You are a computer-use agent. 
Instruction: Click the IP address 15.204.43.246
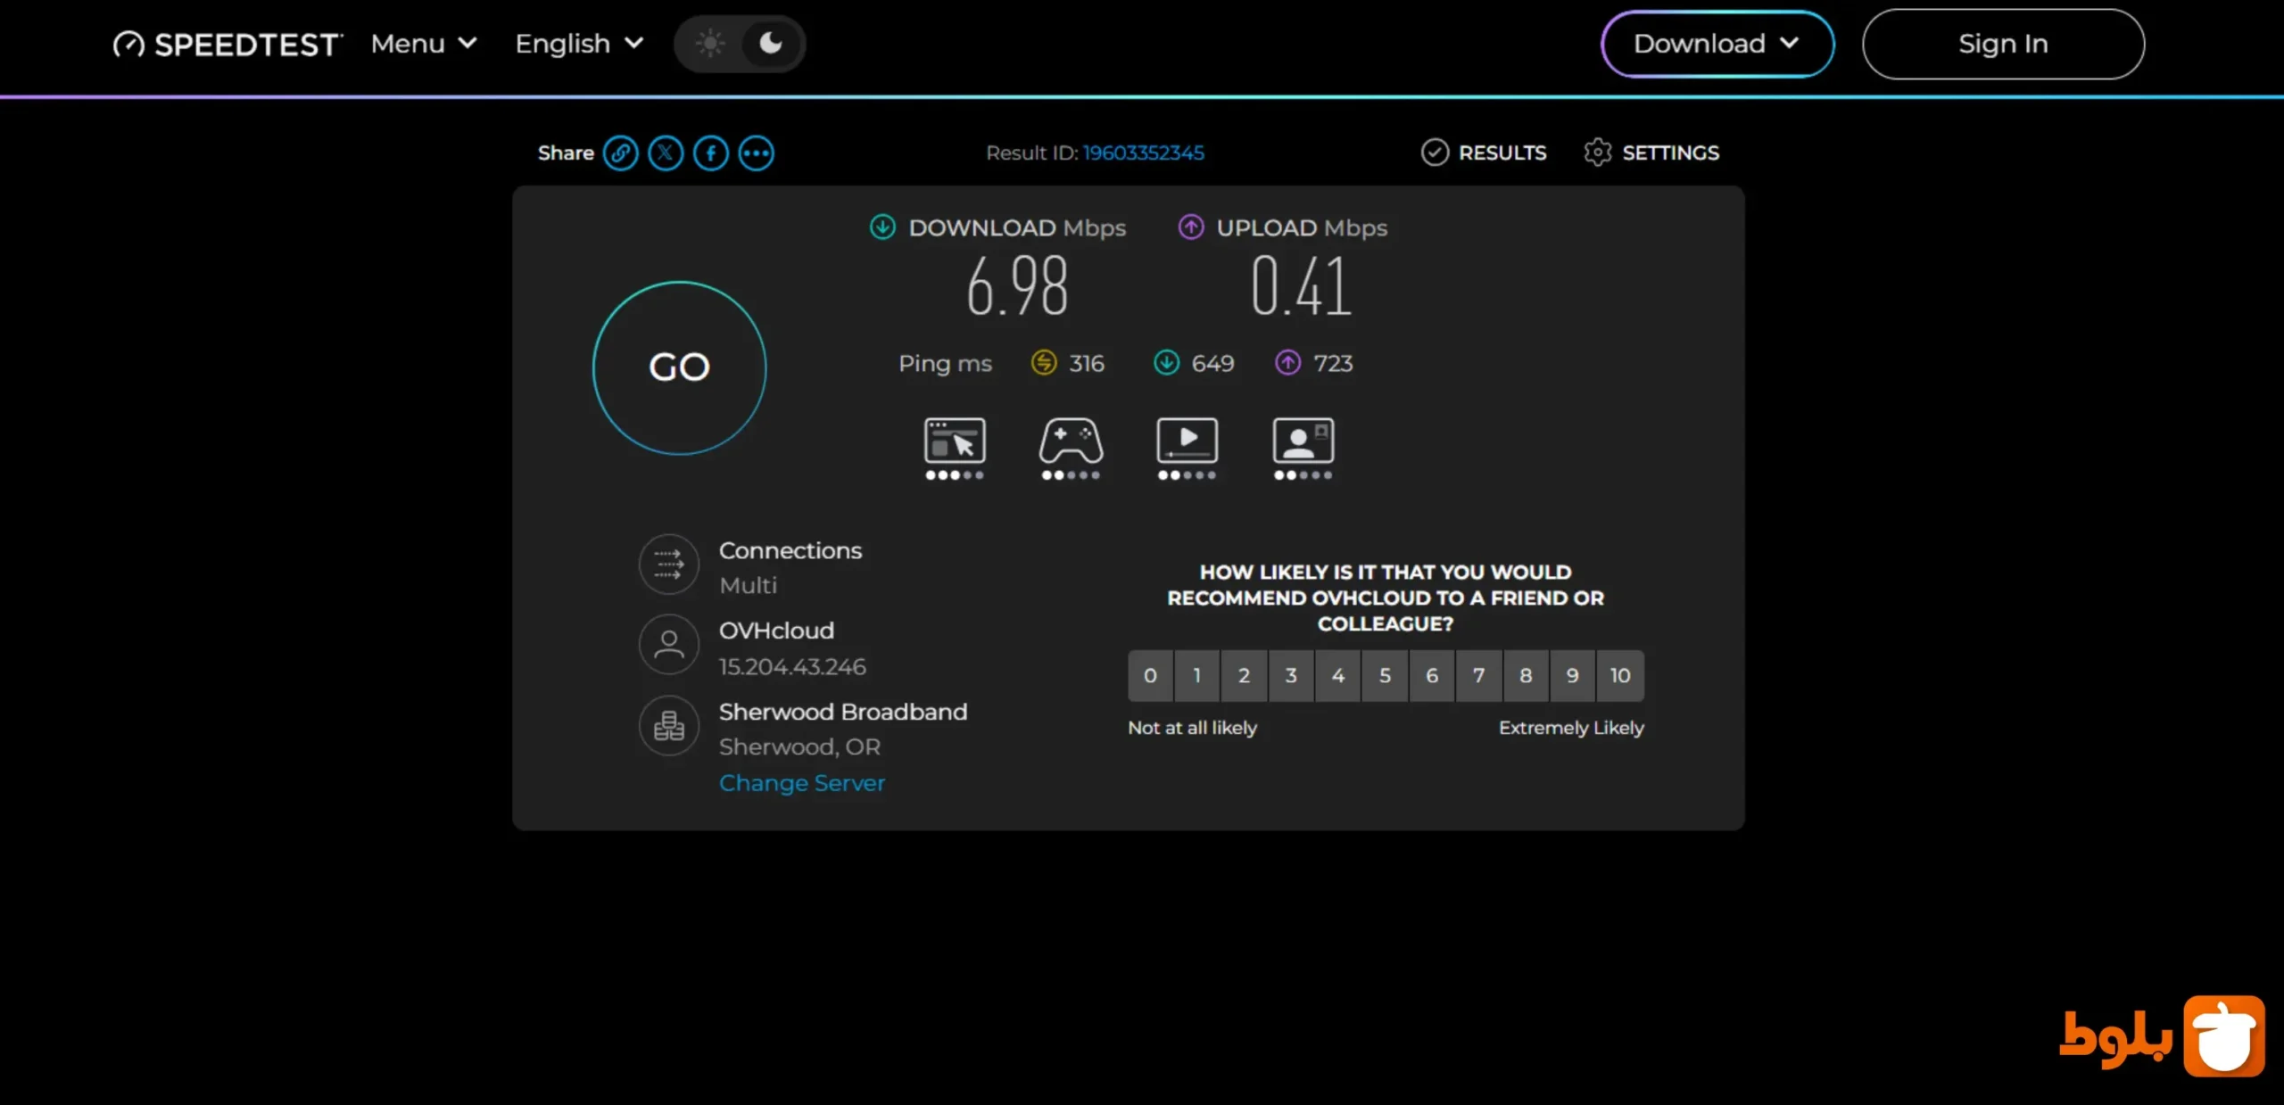point(792,667)
